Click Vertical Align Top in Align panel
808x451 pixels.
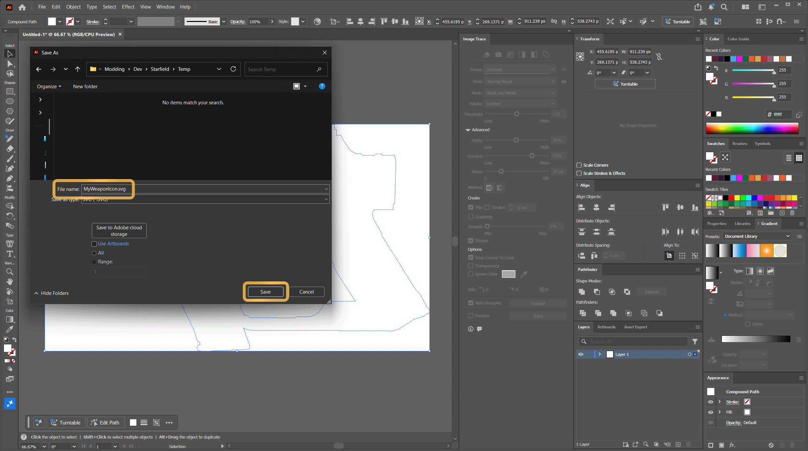click(665, 207)
